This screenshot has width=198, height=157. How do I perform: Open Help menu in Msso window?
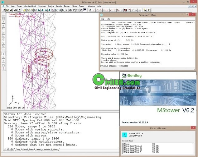click(108, 19)
